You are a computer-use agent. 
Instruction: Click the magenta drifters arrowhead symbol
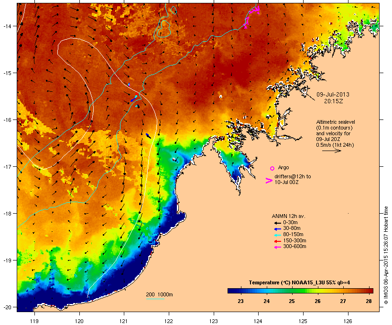pyautogui.click(x=269, y=181)
